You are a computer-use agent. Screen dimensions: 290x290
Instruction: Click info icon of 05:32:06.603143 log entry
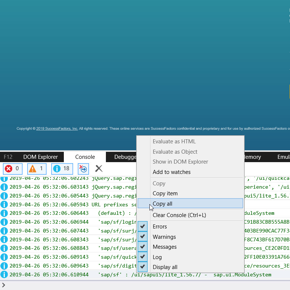(x=4, y=187)
